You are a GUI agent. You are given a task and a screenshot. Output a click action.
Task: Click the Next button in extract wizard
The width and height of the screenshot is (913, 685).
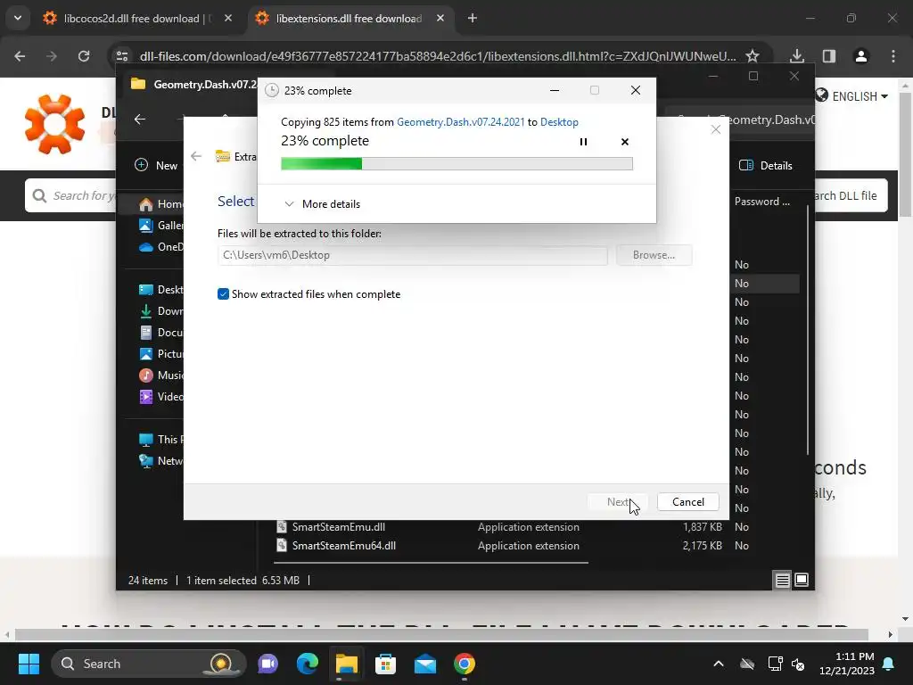618,502
